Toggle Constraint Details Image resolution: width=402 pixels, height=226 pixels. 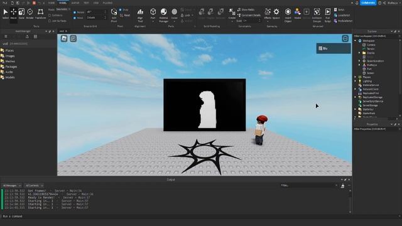249,15
